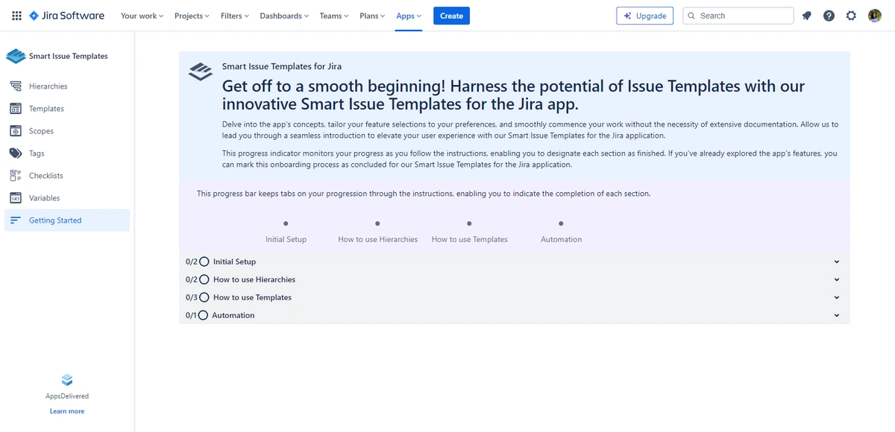This screenshot has height=432, width=895.
Task: Click the Getting Started sidebar icon
Action: 16,220
